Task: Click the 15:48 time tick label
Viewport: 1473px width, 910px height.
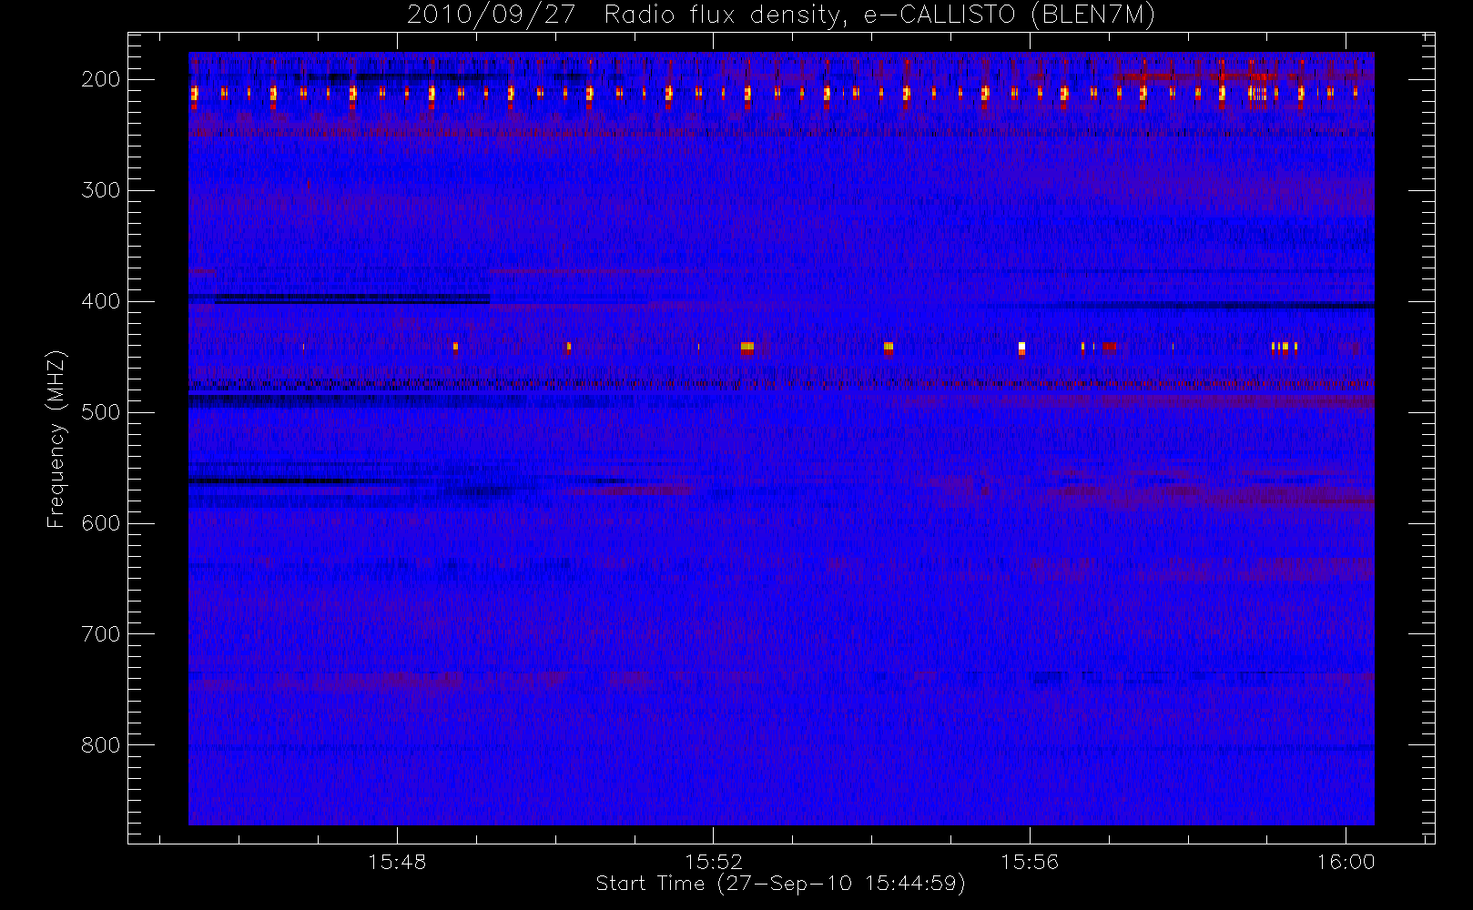Action: 397,862
